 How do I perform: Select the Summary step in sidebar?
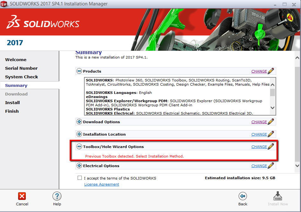click(x=16, y=85)
